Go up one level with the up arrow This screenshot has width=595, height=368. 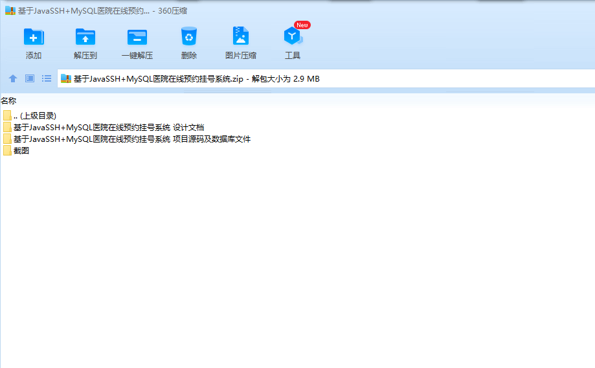click(13, 78)
